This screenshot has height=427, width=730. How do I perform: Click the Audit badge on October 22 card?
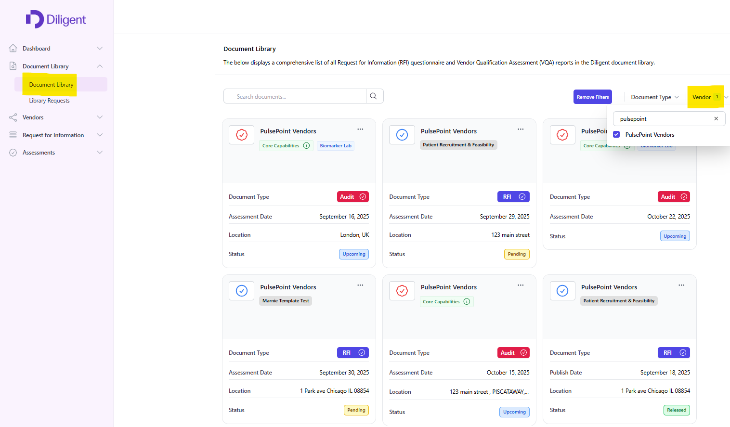(x=674, y=196)
